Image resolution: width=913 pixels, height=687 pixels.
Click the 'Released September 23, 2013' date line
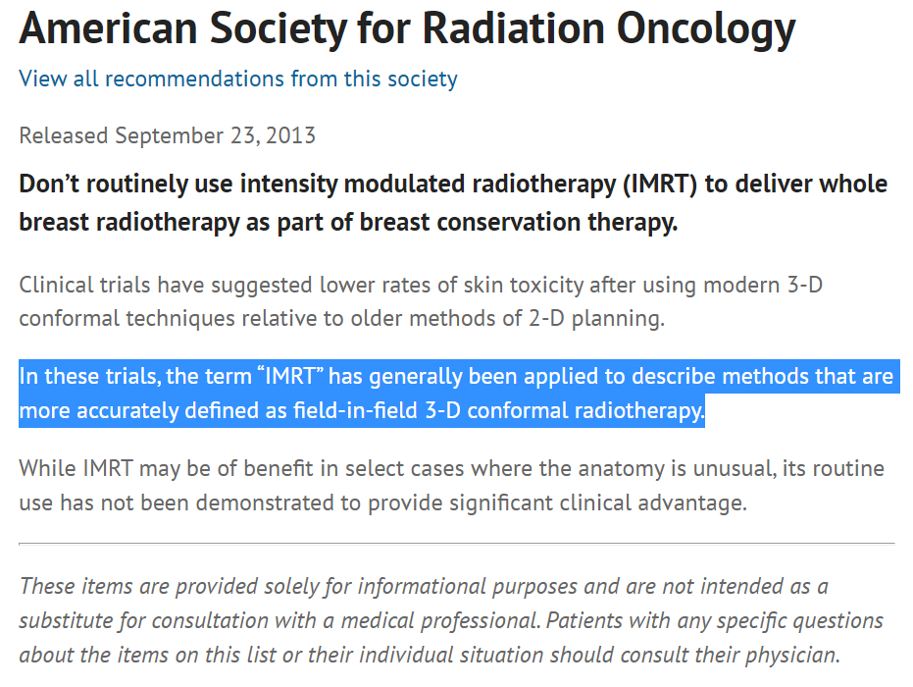pos(167,135)
